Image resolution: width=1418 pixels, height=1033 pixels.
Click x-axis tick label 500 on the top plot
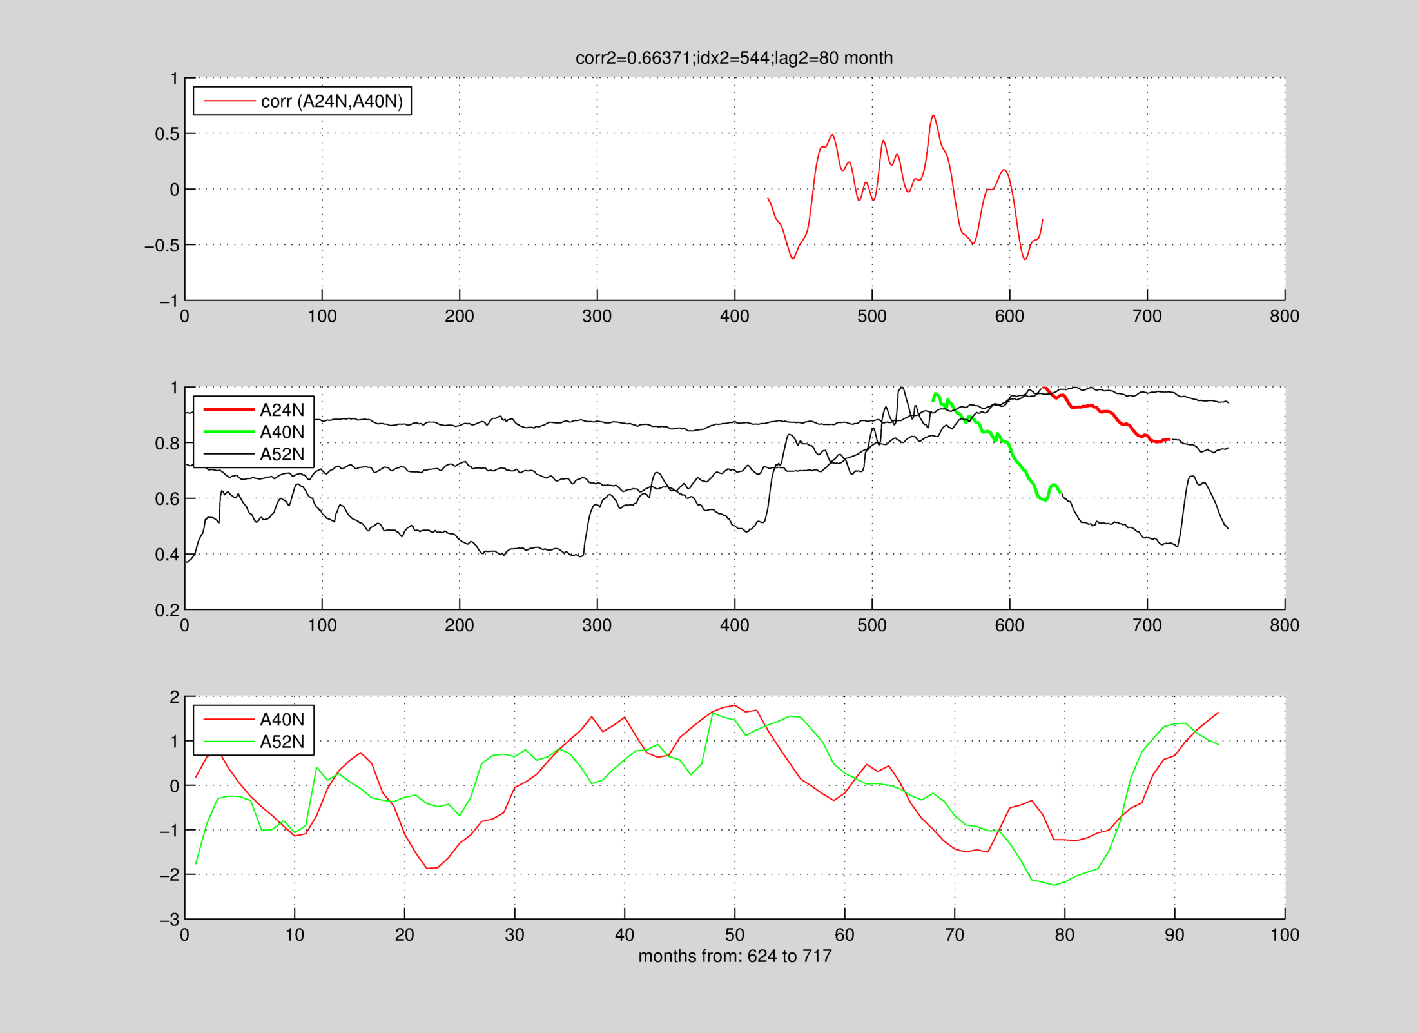871,317
